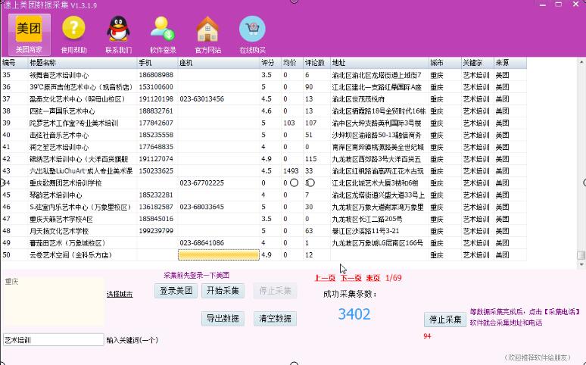Select row 领舞者艺术培训中心

(263, 75)
